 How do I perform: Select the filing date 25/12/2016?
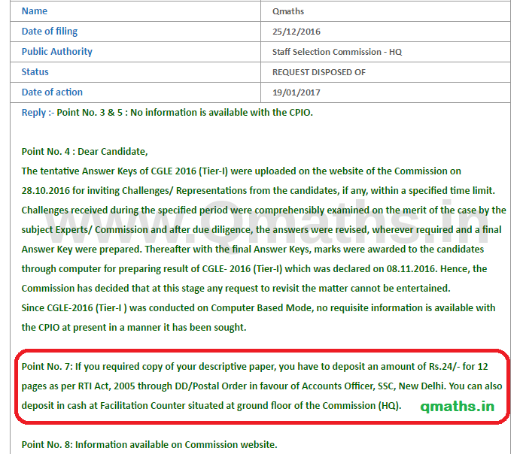click(x=296, y=32)
